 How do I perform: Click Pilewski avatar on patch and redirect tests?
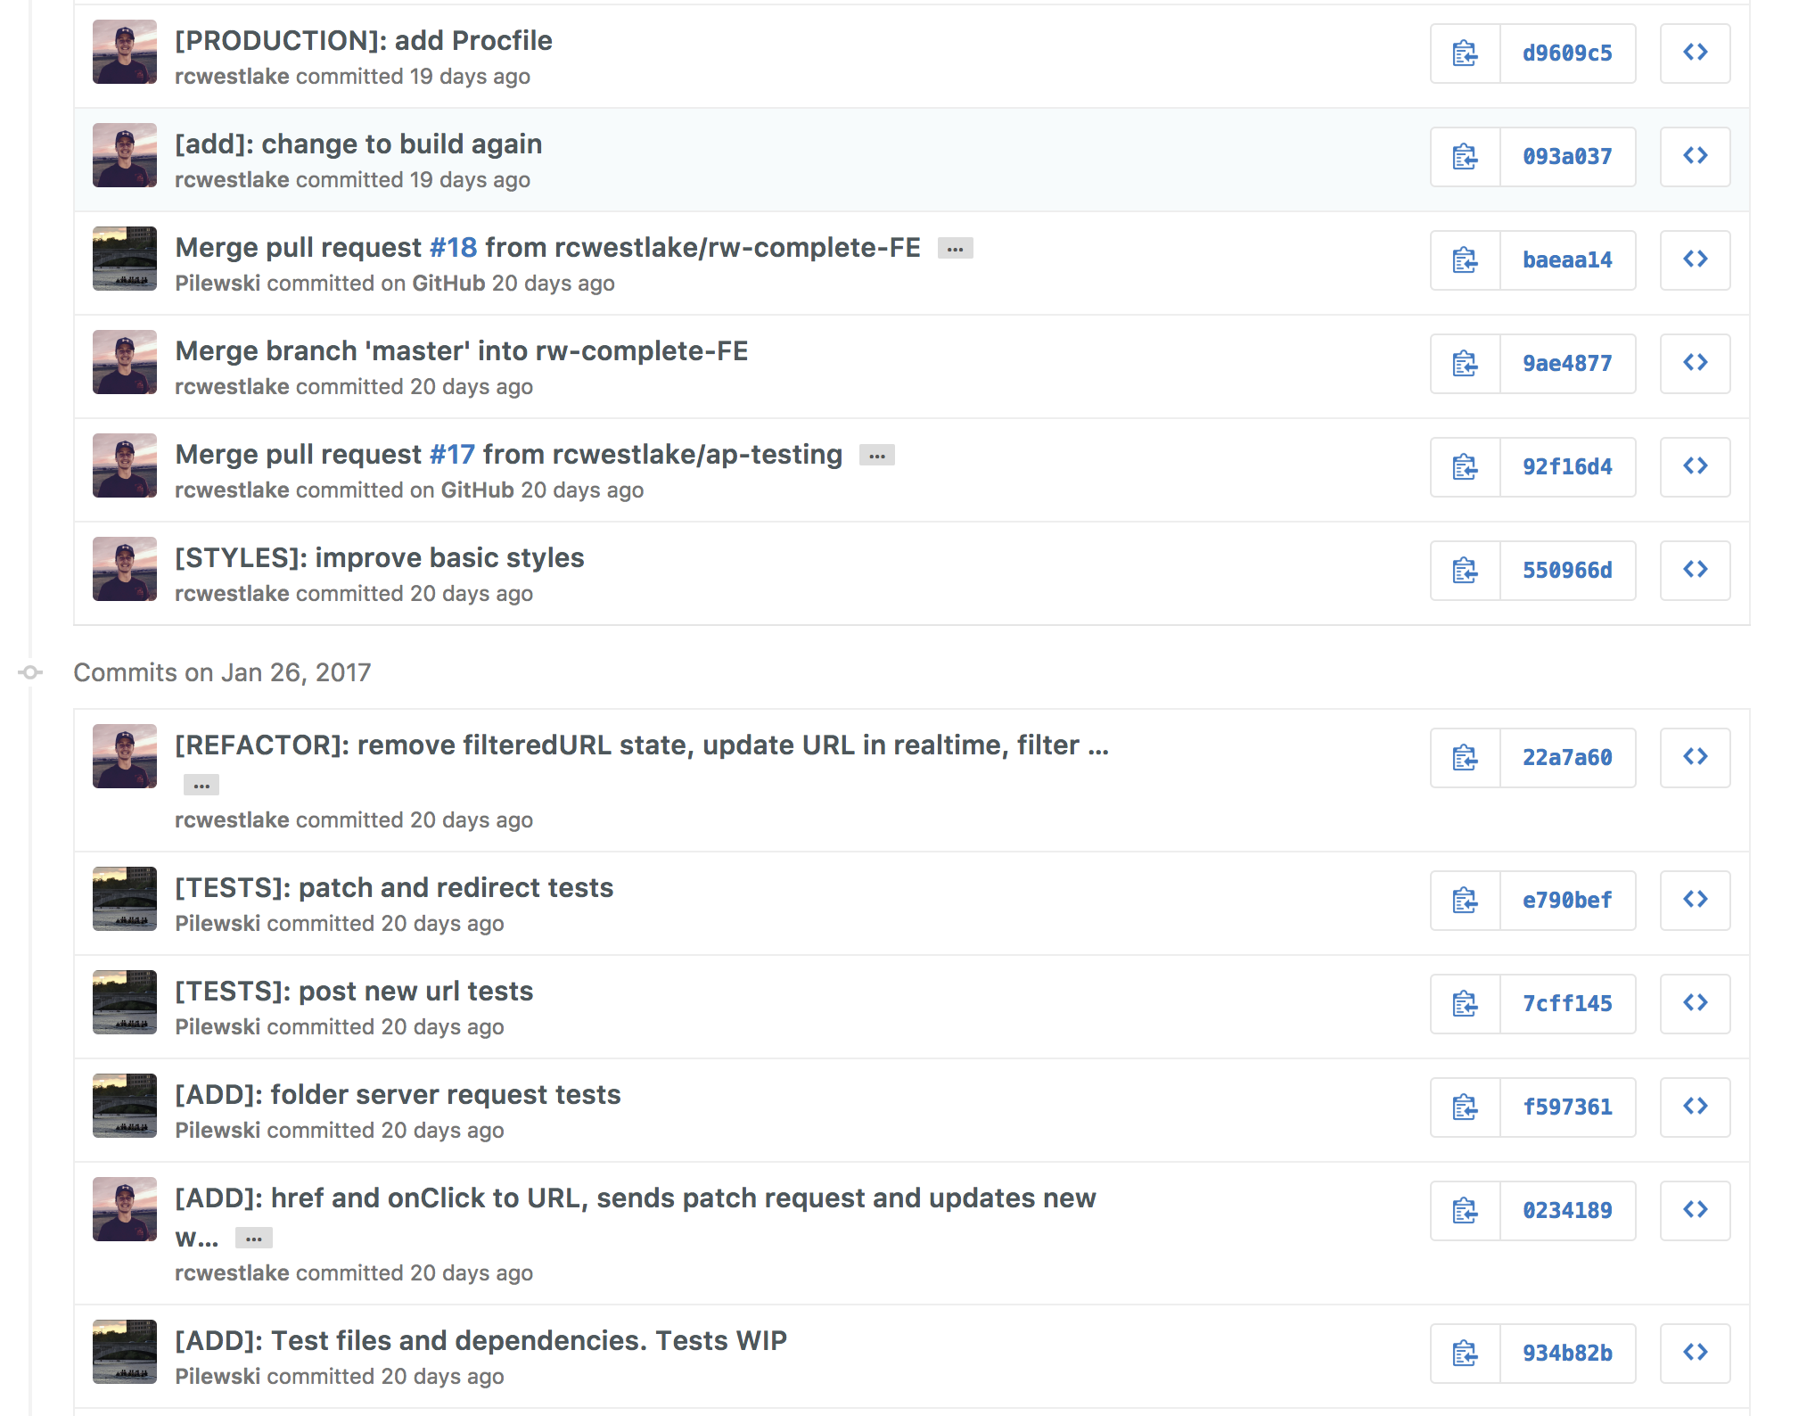click(x=125, y=899)
